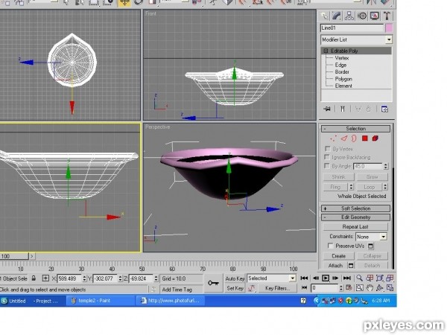Open the Display command panel tab
This screenshot has height=335, width=447.
[x=374, y=16]
